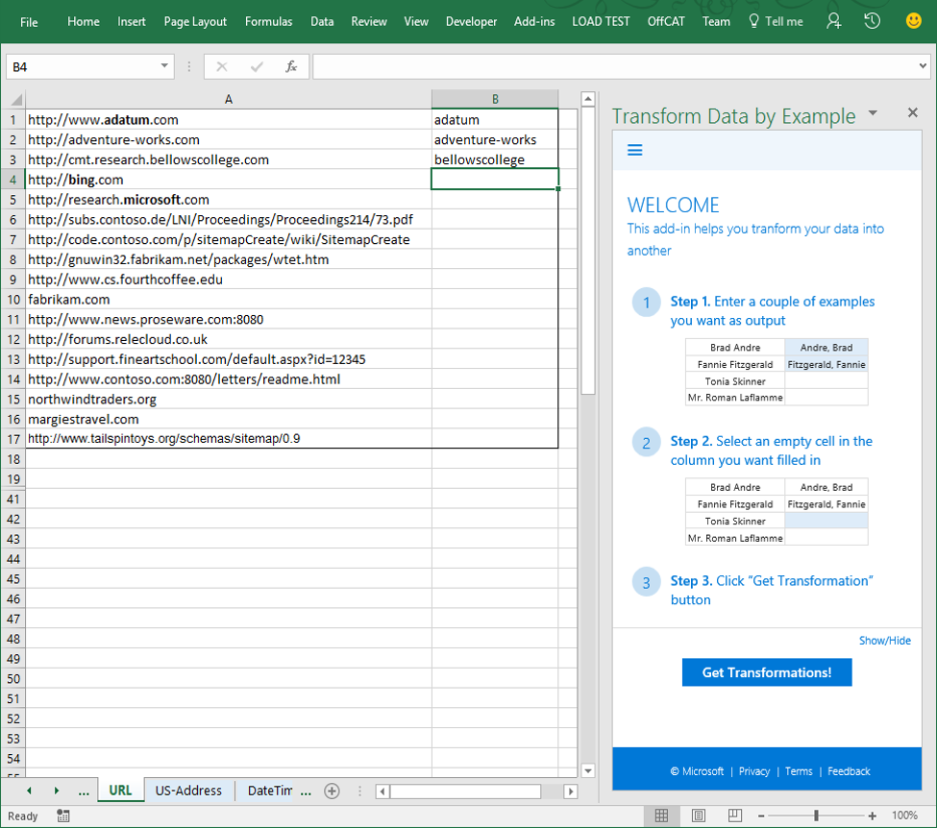Expand the formula bar chevron
Screen dimensions: 937x828
tap(923, 67)
